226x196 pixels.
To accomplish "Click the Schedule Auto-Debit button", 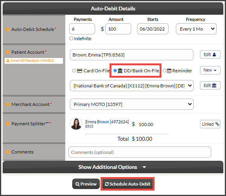I will click(127, 184).
